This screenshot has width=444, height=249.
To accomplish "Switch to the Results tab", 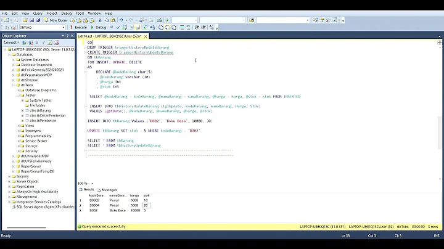I will [x=87, y=190].
